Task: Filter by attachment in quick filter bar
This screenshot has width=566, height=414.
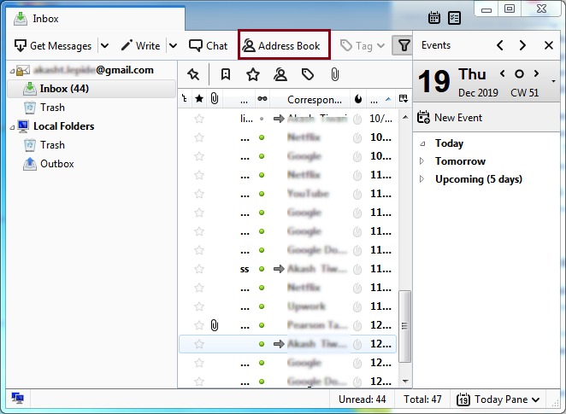Action: 334,74
